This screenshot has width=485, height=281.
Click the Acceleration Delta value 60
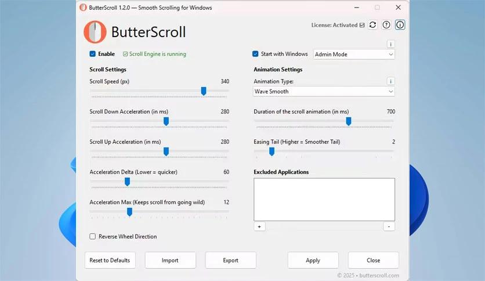(226, 172)
